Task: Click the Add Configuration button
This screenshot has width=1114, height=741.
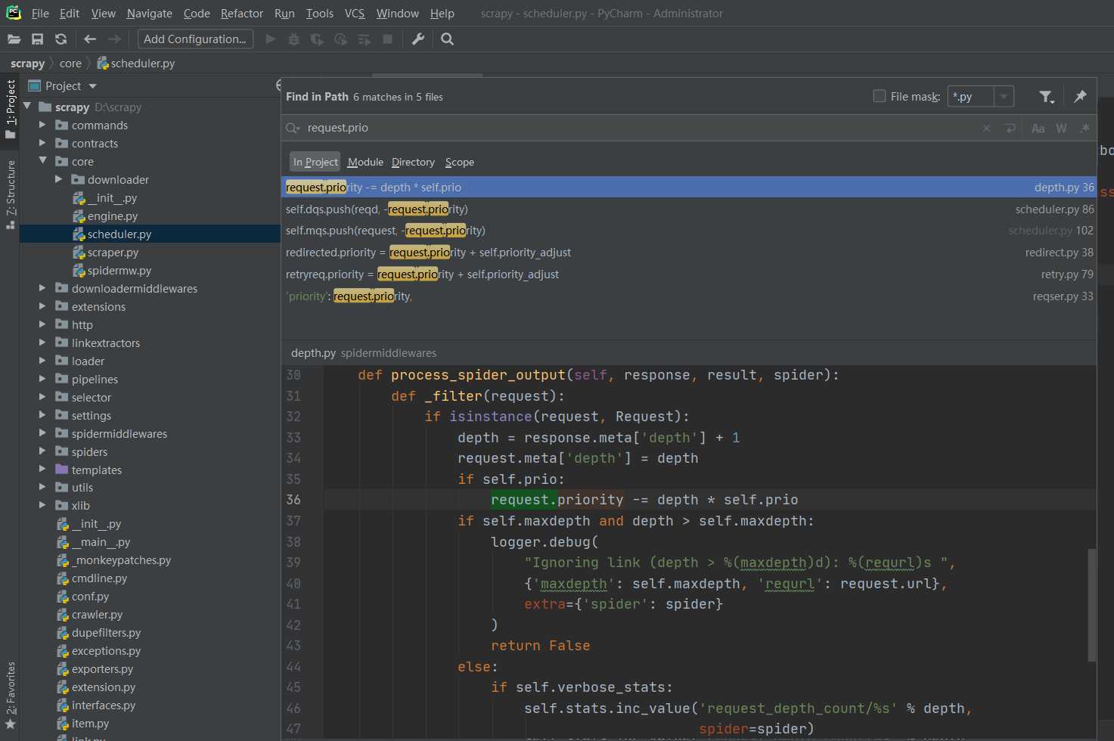Action: 195,39
